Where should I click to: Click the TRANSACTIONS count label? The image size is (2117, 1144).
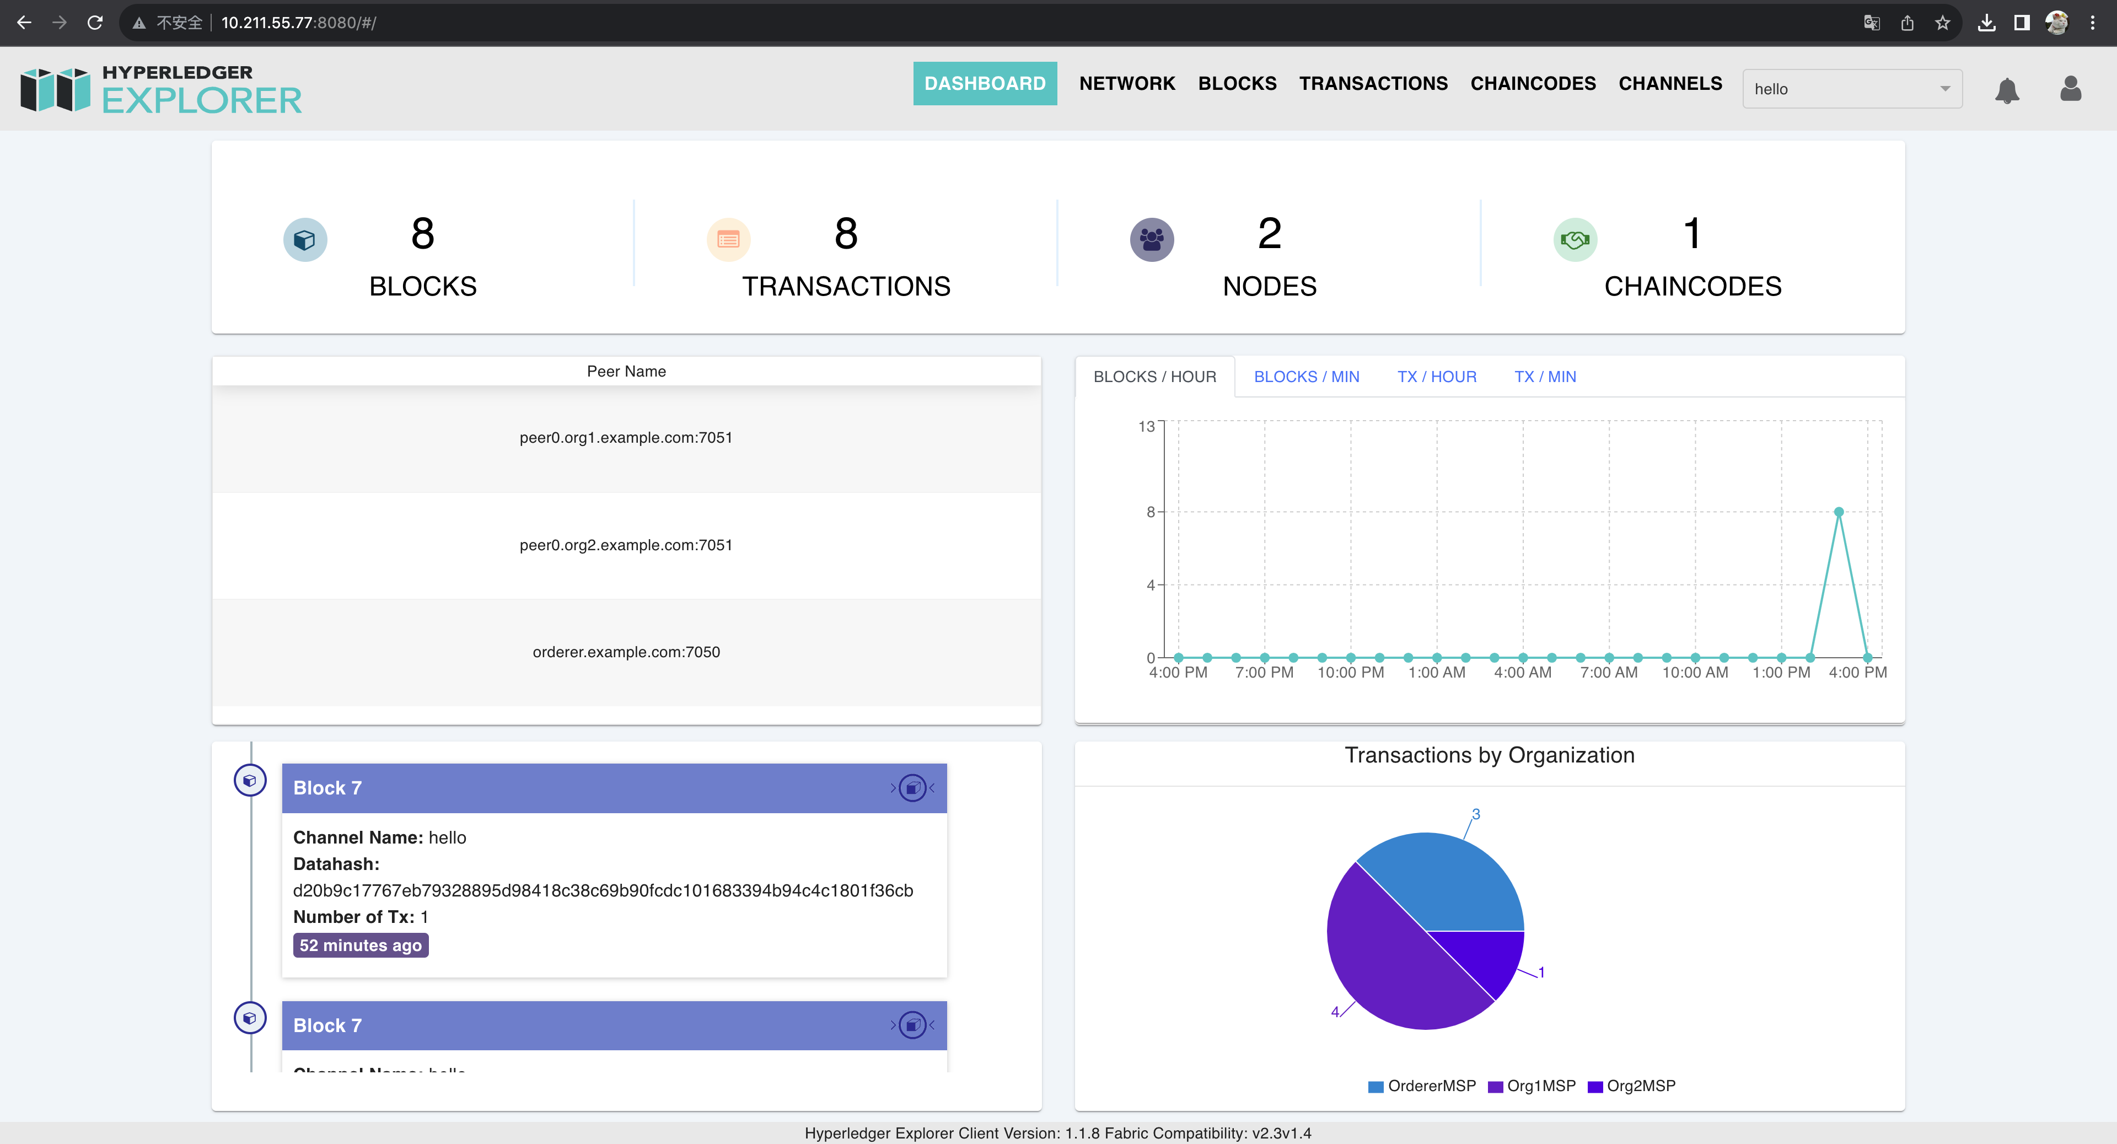[846, 286]
